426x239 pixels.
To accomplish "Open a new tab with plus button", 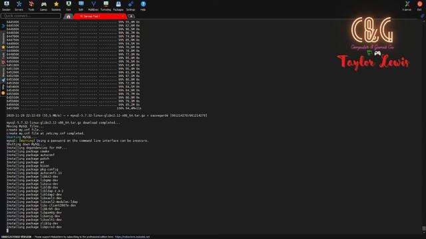I will pos(131,16).
